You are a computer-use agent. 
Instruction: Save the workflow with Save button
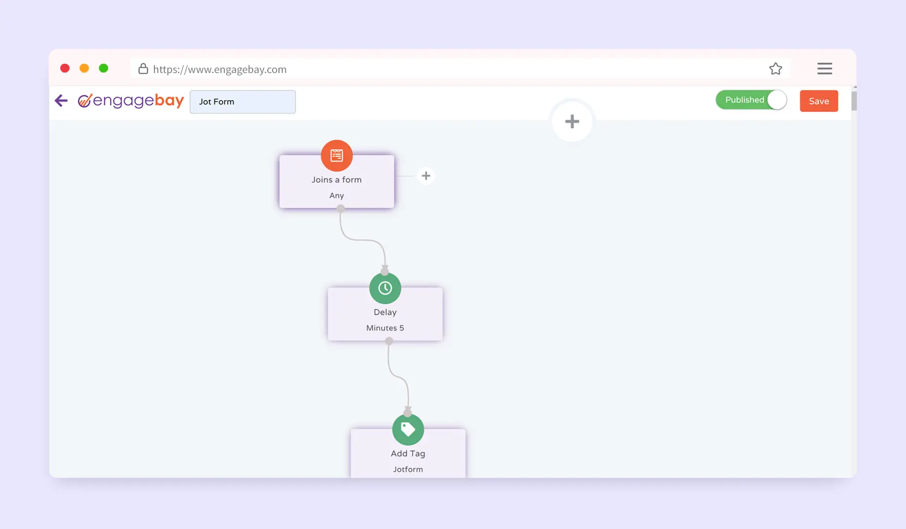point(818,101)
